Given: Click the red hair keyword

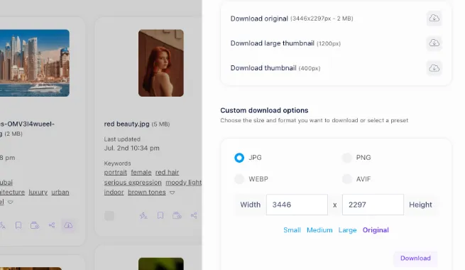Looking at the screenshot, I should click(167, 173).
